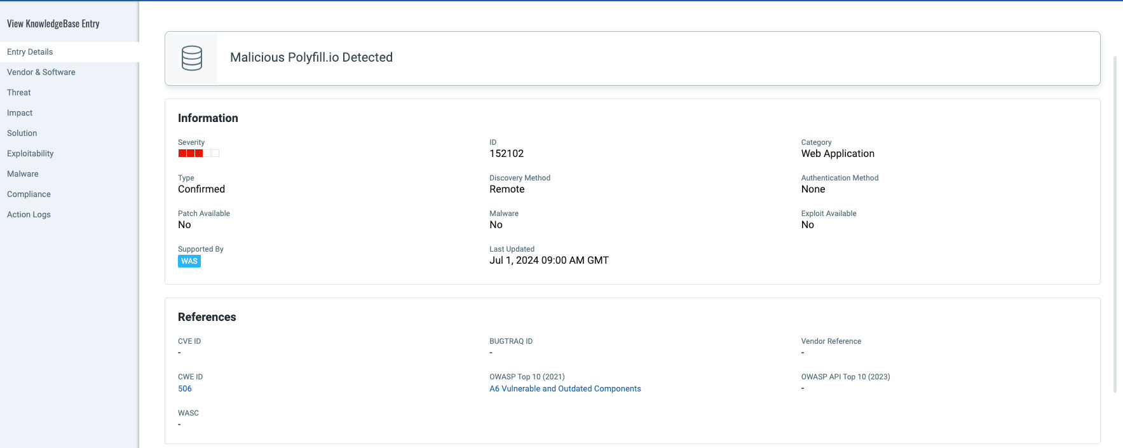This screenshot has width=1123, height=448.
Task: Click the Malicious Polyfill.io Detected title
Action: pos(311,58)
